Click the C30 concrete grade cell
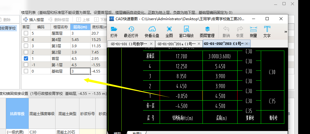310x134 pixels. click(x=42, y=132)
